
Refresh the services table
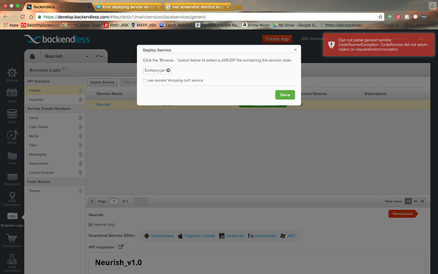tap(91, 202)
